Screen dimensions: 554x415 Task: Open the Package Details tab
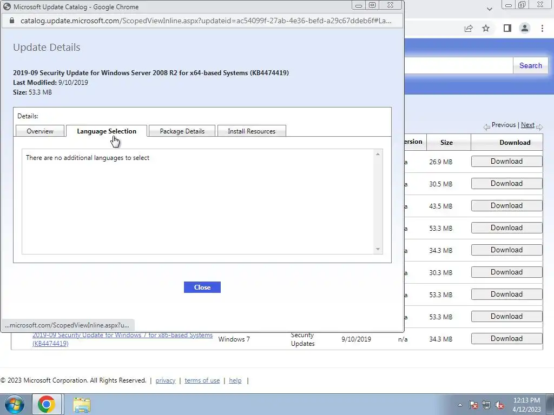click(182, 131)
